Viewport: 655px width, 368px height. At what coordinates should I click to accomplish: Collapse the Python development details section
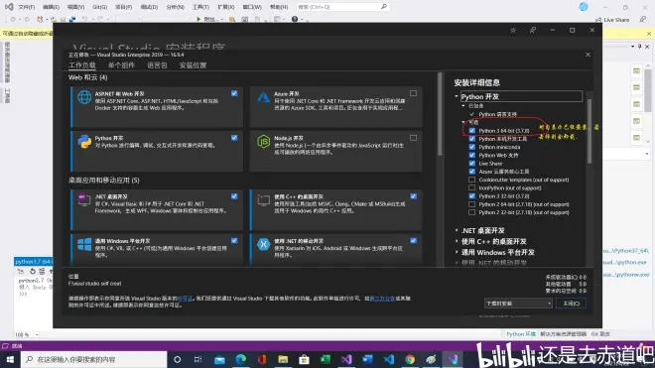click(457, 96)
